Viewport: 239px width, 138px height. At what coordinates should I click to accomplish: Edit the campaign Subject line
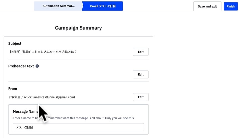141,52
